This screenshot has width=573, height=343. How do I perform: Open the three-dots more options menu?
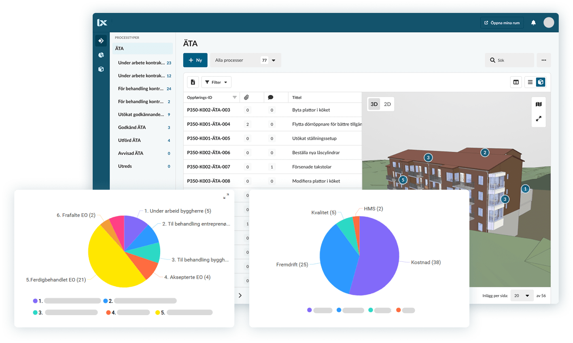pos(543,60)
